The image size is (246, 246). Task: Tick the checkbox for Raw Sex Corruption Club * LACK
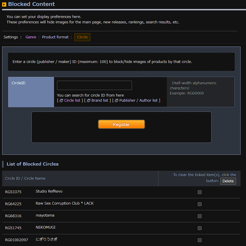(x=199, y=204)
